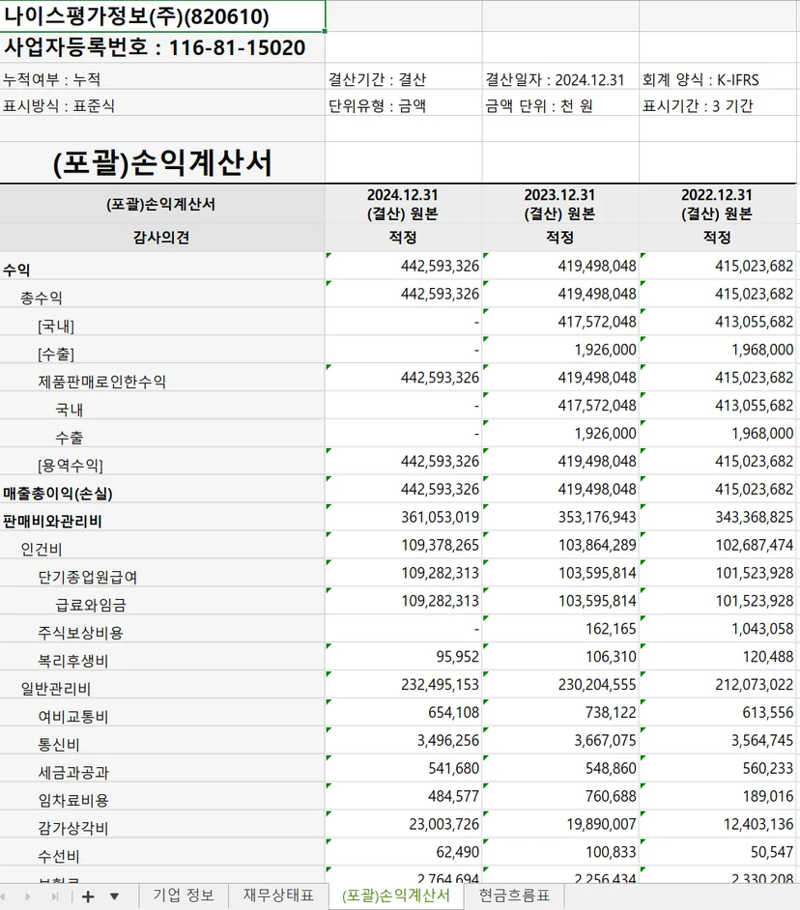800x910 pixels.
Task: Click the add new sheet plus icon
Action: click(88, 896)
